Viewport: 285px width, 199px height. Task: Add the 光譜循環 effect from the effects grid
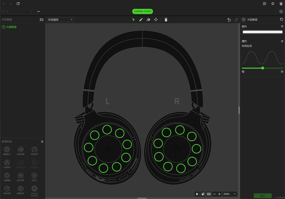pos(7,177)
